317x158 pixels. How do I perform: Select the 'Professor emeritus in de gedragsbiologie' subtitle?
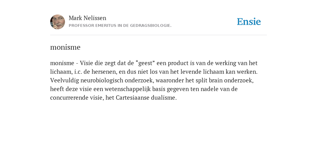coord(120,26)
